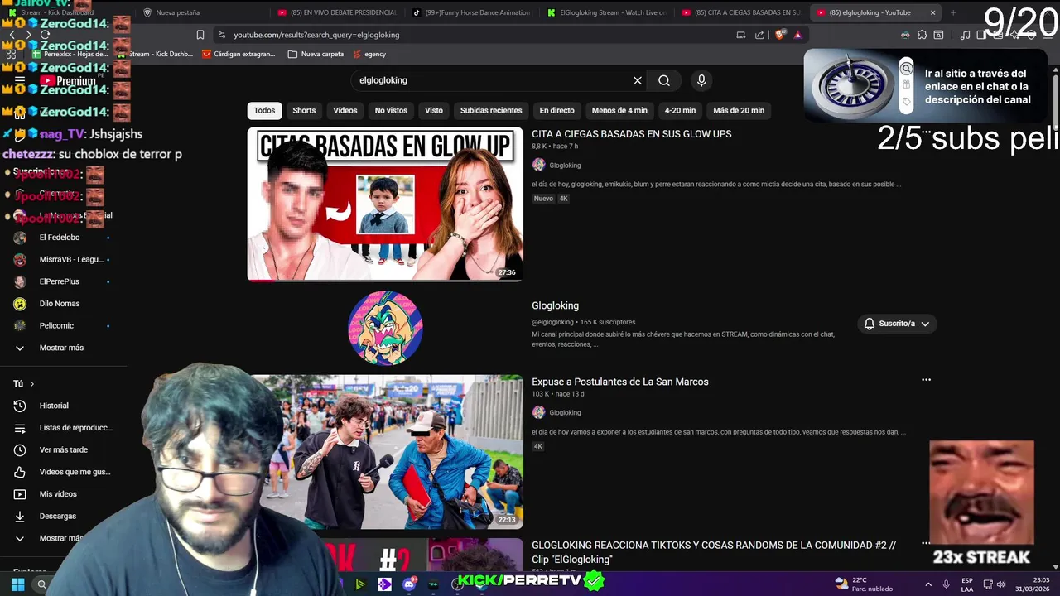The height and width of the screenshot is (596, 1060).
Task: Click the microphone icon in the system tray
Action: pyautogui.click(x=947, y=584)
